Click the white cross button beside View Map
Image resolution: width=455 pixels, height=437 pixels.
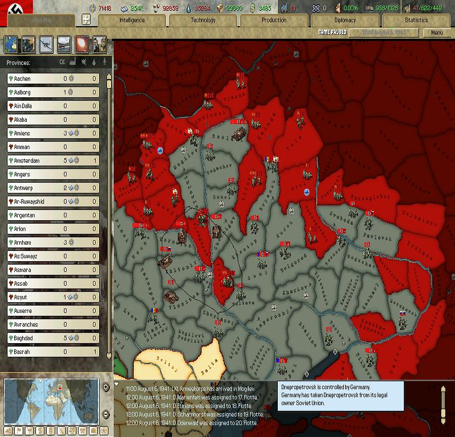[86, 20]
